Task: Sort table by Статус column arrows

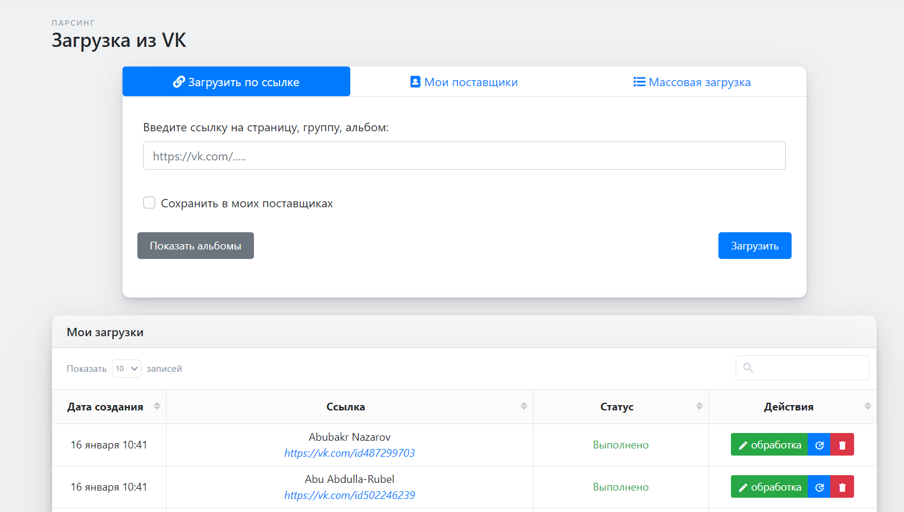Action: tap(699, 406)
